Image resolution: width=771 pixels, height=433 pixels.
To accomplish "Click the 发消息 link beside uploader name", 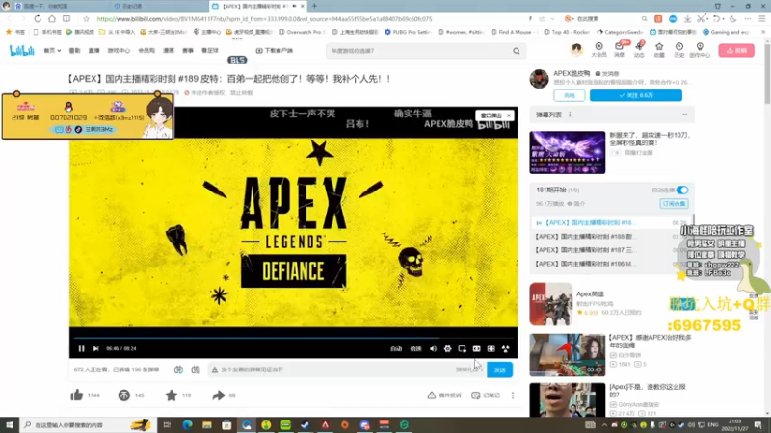I will point(607,74).
